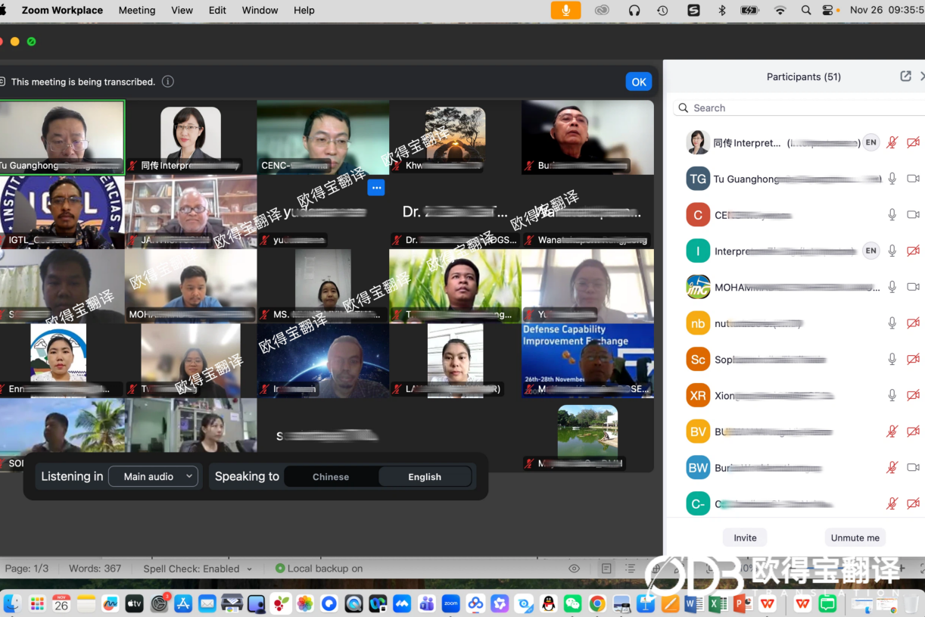Click Tu Guanghong's microphone icon in list

[x=892, y=179]
